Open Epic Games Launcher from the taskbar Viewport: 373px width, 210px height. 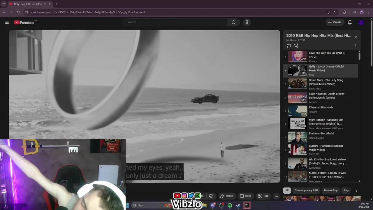247,205
